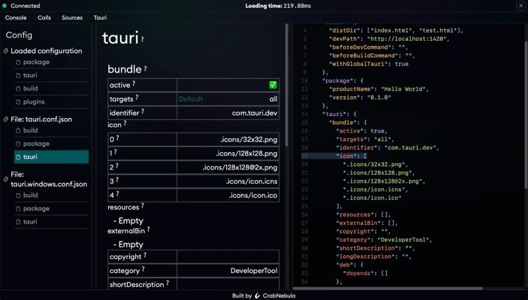Click the help mark next to category
Screen dimensions: 528x300
point(143,269)
